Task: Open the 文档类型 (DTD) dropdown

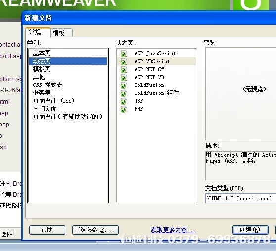Action: point(240,198)
